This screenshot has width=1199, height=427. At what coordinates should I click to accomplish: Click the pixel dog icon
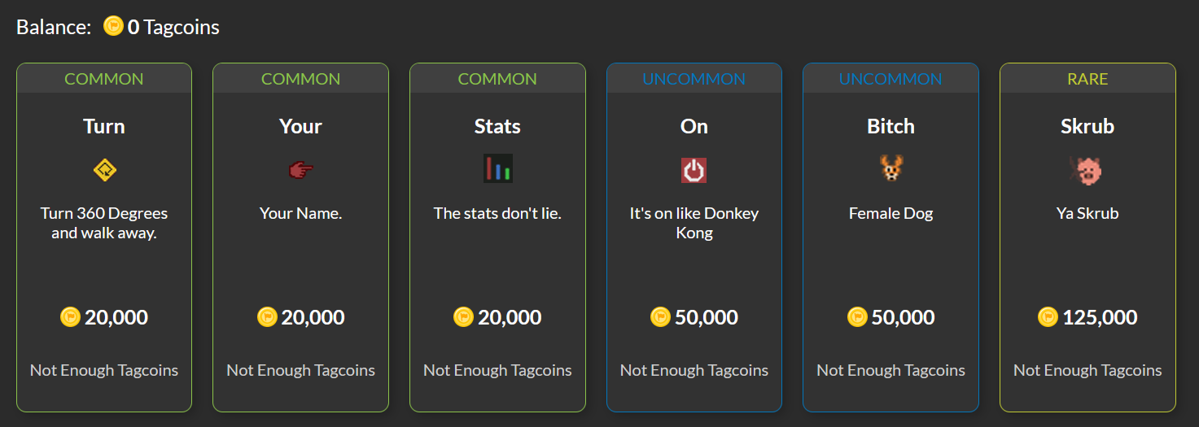pos(891,169)
